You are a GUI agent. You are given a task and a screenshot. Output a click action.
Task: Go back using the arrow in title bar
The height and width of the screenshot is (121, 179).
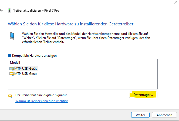[x=2, y=11]
